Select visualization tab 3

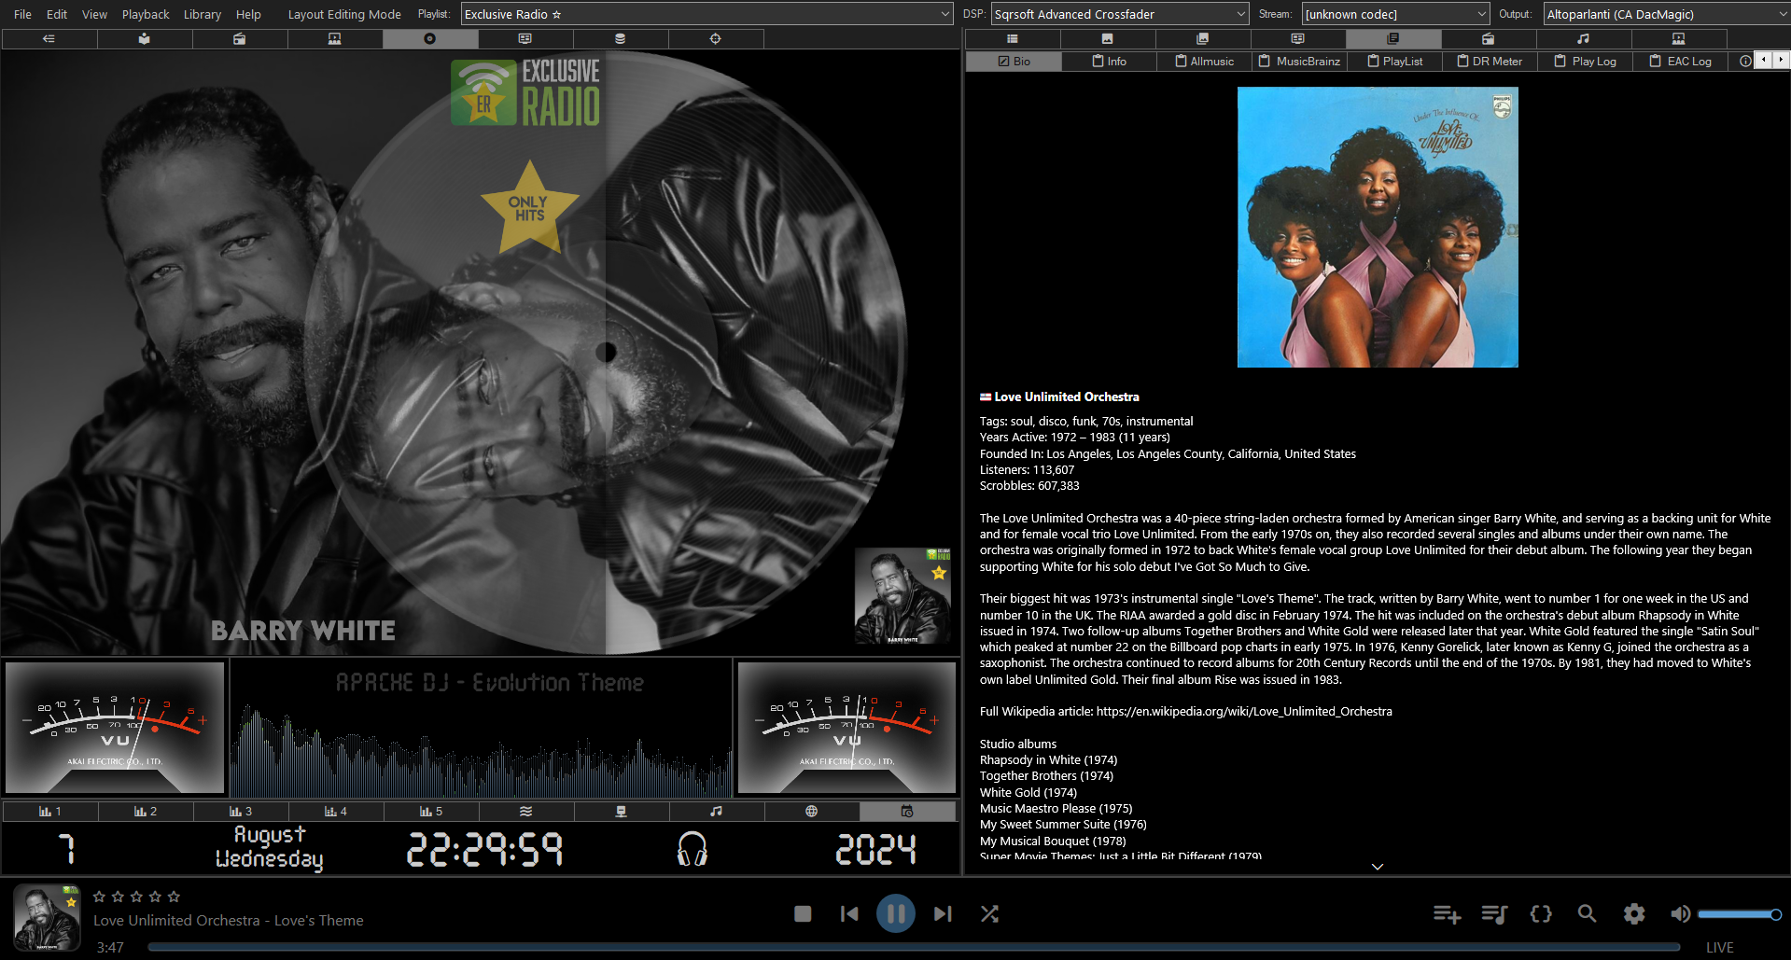coord(240,812)
